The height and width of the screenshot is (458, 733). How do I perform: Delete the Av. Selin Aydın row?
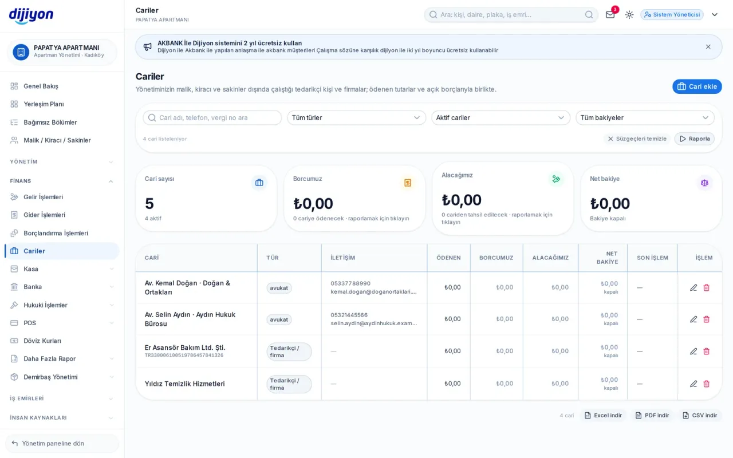pos(707,319)
